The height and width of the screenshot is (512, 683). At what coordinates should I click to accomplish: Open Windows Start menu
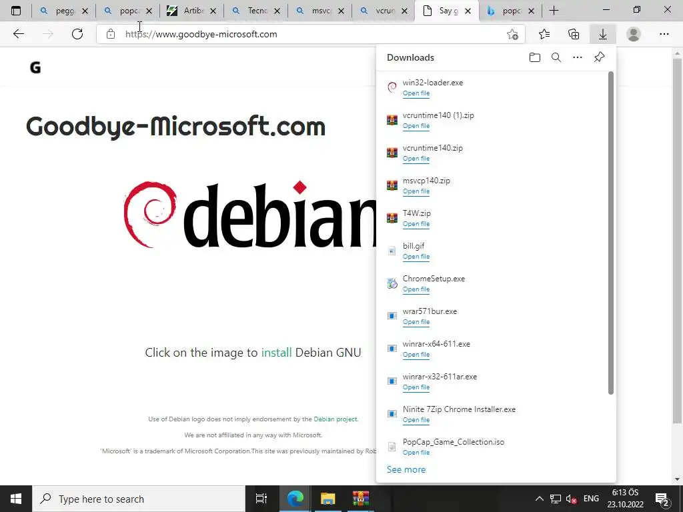pyautogui.click(x=16, y=499)
